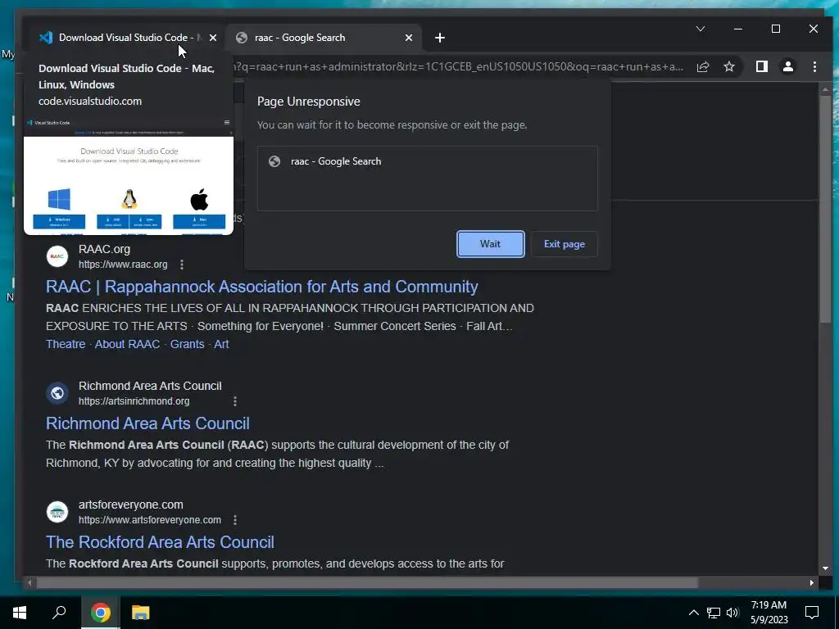
Task: Open the tab search chevron
Action: point(701,29)
